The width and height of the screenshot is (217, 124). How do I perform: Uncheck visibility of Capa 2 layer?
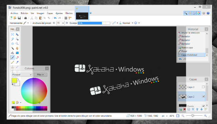pyautogui.click(x=203, y=96)
